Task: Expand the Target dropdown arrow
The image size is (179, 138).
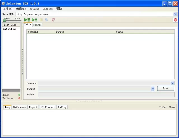Action: click(x=153, y=89)
